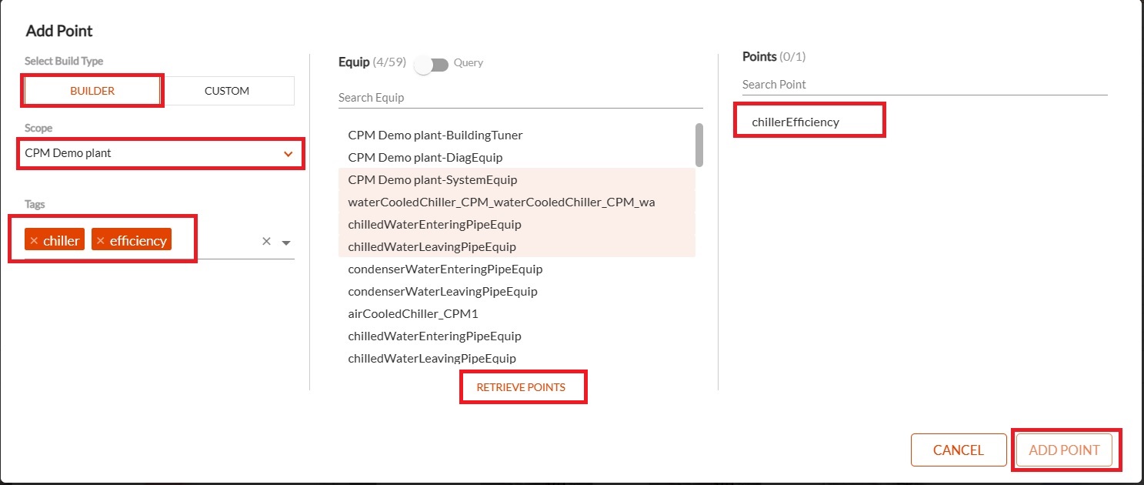Focus the Search Equip field

pyautogui.click(x=521, y=98)
